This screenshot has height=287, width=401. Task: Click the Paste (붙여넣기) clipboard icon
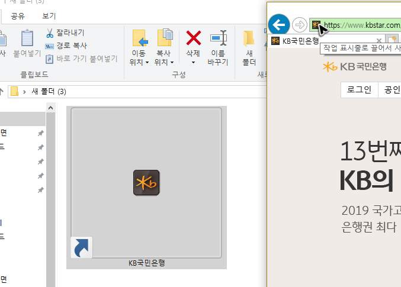point(27,38)
